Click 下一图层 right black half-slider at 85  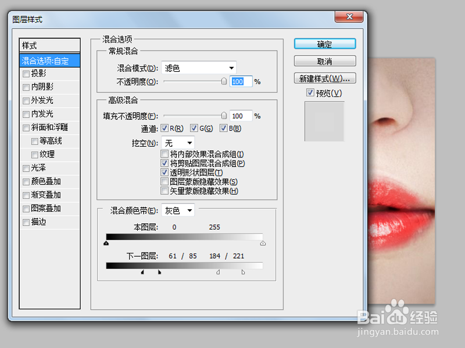159,272
